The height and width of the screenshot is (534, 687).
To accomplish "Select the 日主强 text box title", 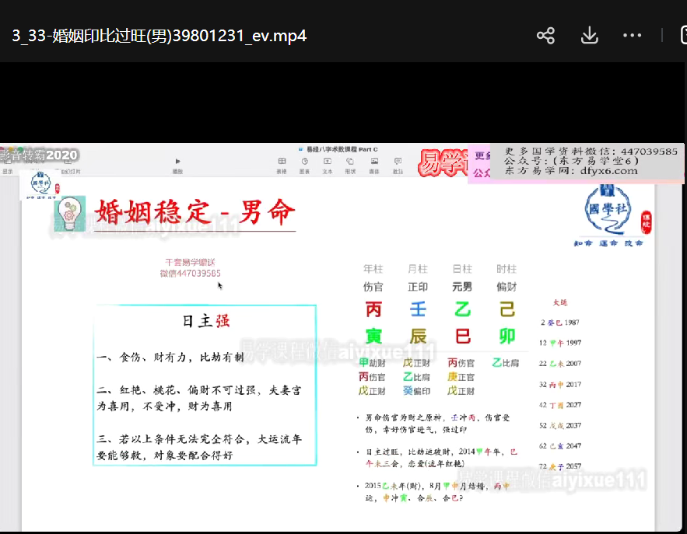I will [205, 321].
